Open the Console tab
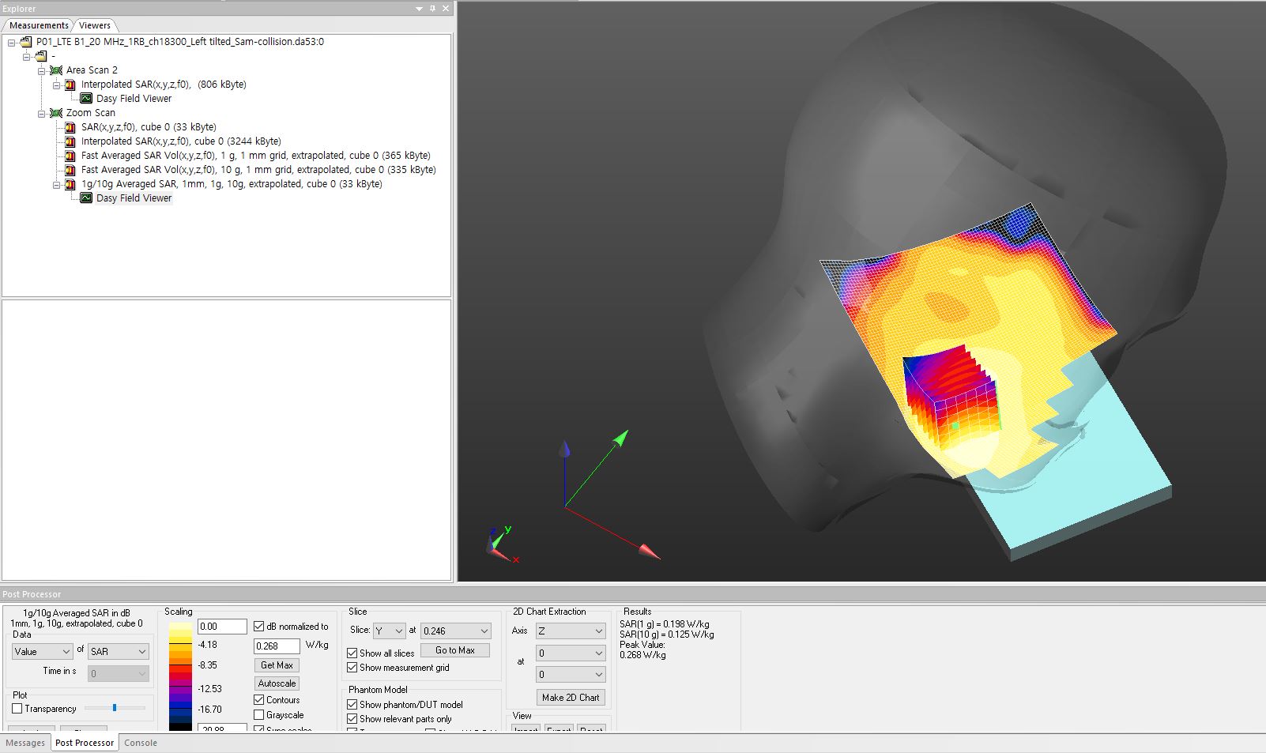 click(x=141, y=743)
